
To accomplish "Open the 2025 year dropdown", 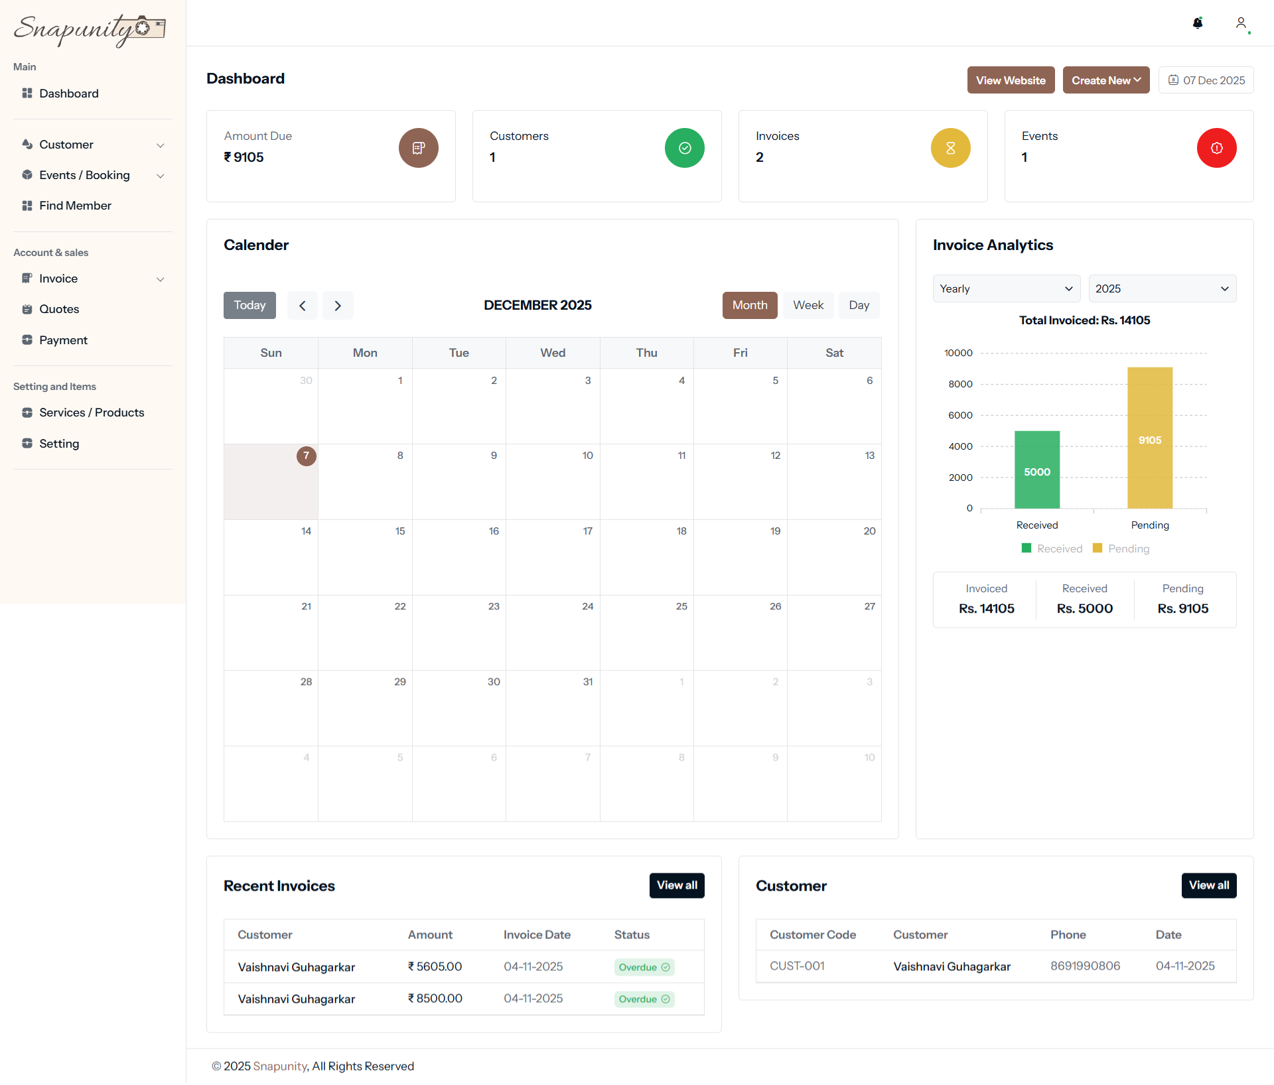I will click(x=1162, y=288).
